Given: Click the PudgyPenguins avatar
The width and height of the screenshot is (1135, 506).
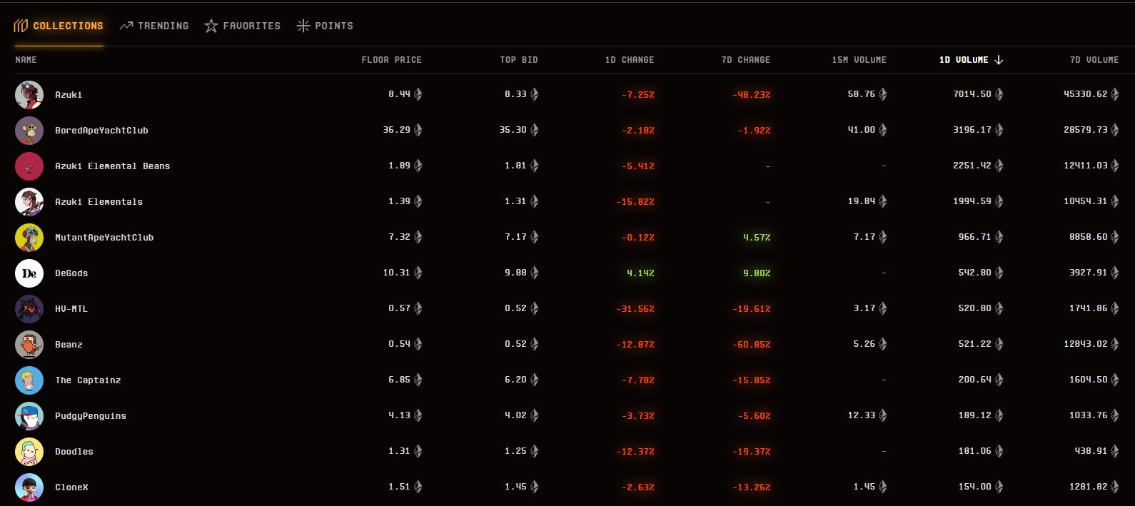Looking at the screenshot, I should 29,416.
